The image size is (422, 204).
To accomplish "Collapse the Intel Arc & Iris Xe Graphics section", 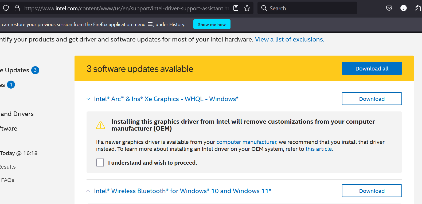I will [x=88, y=99].
